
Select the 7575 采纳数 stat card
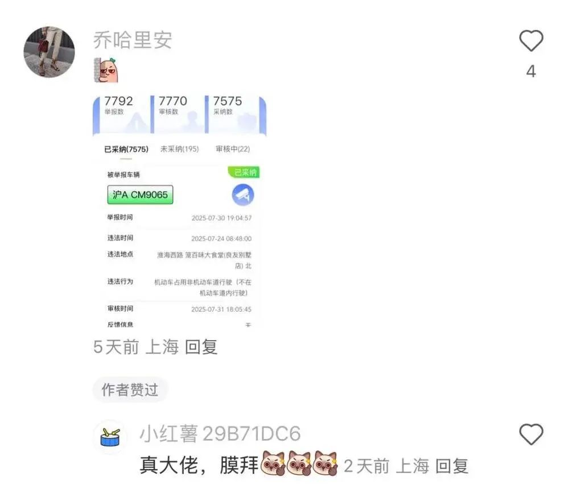tap(232, 114)
